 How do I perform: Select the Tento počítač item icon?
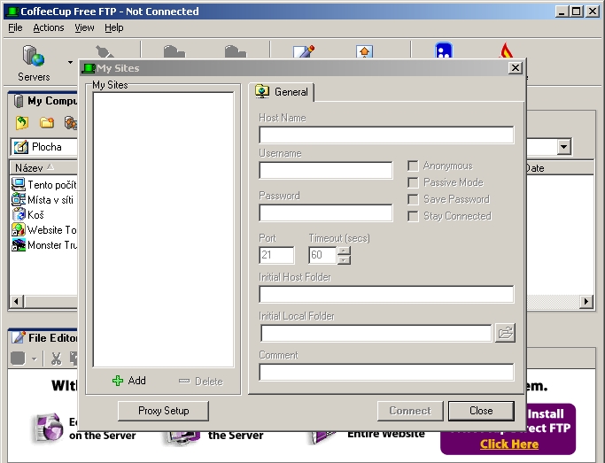point(19,185)
